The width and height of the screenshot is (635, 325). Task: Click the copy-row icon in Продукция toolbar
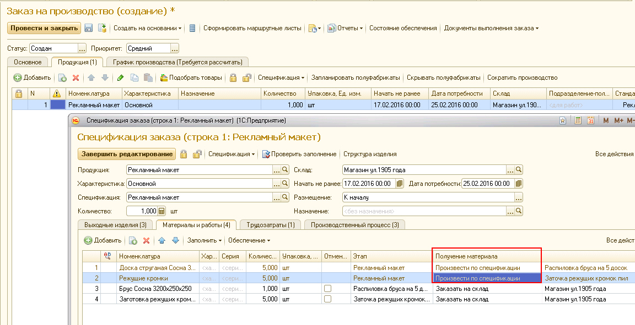tap(62, 78)
